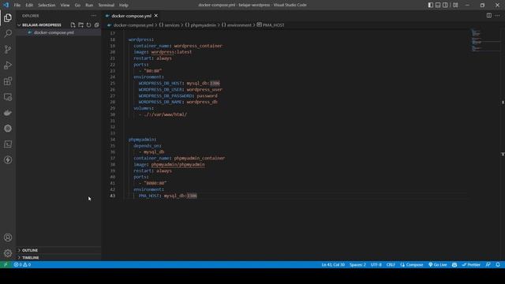The image size is (505, 284).
Task: Click New Folder icon in Explorer header
Action: (80, 24)
